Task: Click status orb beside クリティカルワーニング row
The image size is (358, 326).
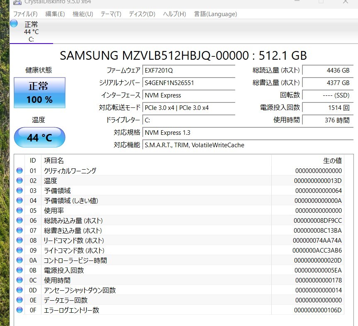Action: 19,171
